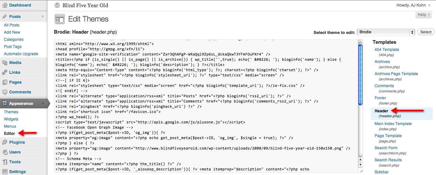This screenshot has width=436, height=175.
Task: Open the Post Tags submenu item
Action: pyautogui.click(x=13, y=47)
